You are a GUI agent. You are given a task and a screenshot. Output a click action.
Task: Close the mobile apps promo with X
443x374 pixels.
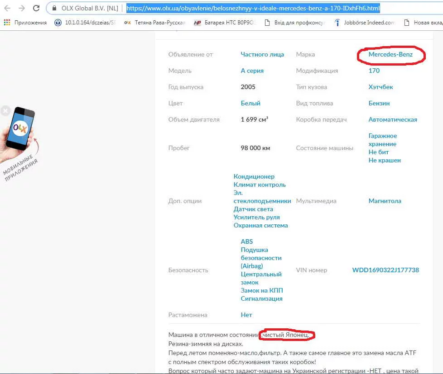click(5, 111)
